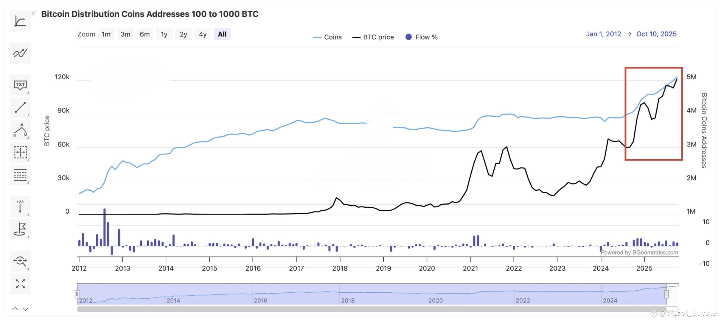
Task: Set zoom range to 4y
Action: point(203,34)
